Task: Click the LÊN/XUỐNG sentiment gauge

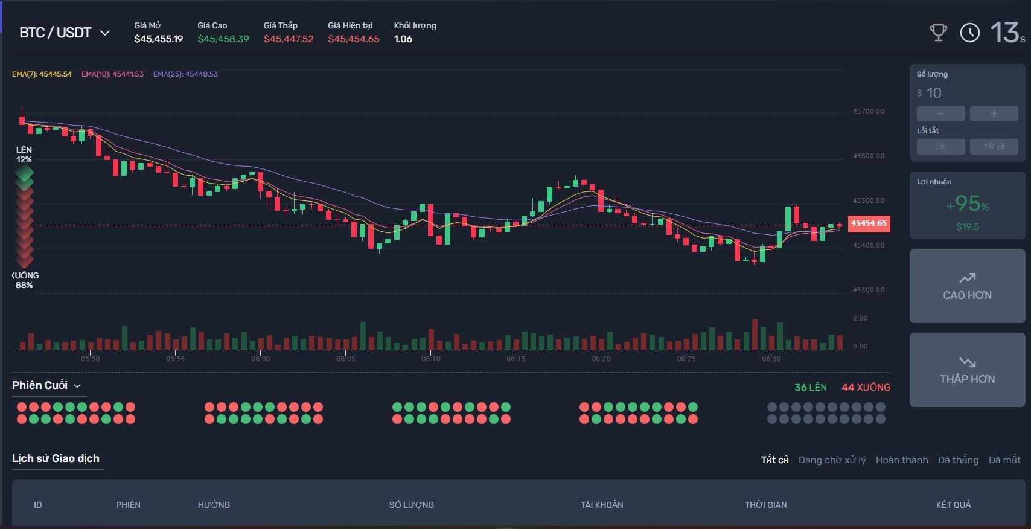Action: 24,217
